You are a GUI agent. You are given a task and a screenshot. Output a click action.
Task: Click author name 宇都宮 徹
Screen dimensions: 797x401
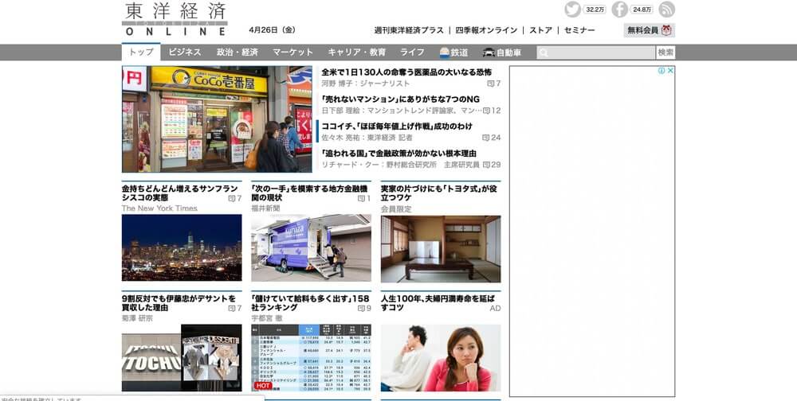tap(267, 318)
